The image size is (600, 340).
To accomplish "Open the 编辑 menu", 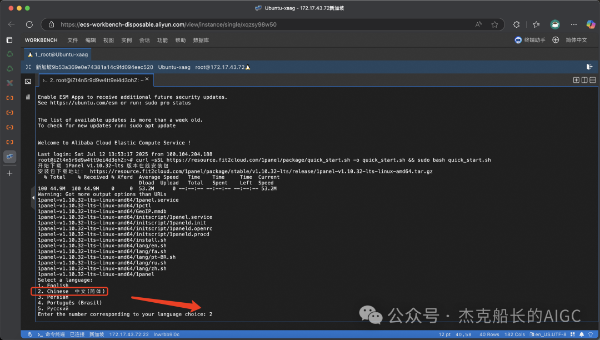I will tap(91, 40).
